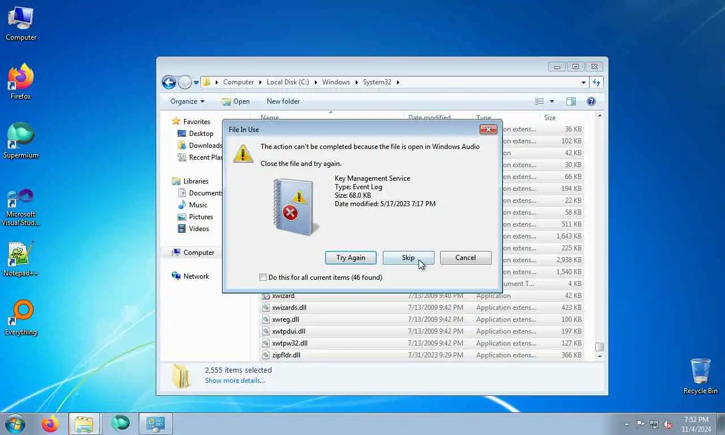Close the File In Use dialog

[488, 130]
